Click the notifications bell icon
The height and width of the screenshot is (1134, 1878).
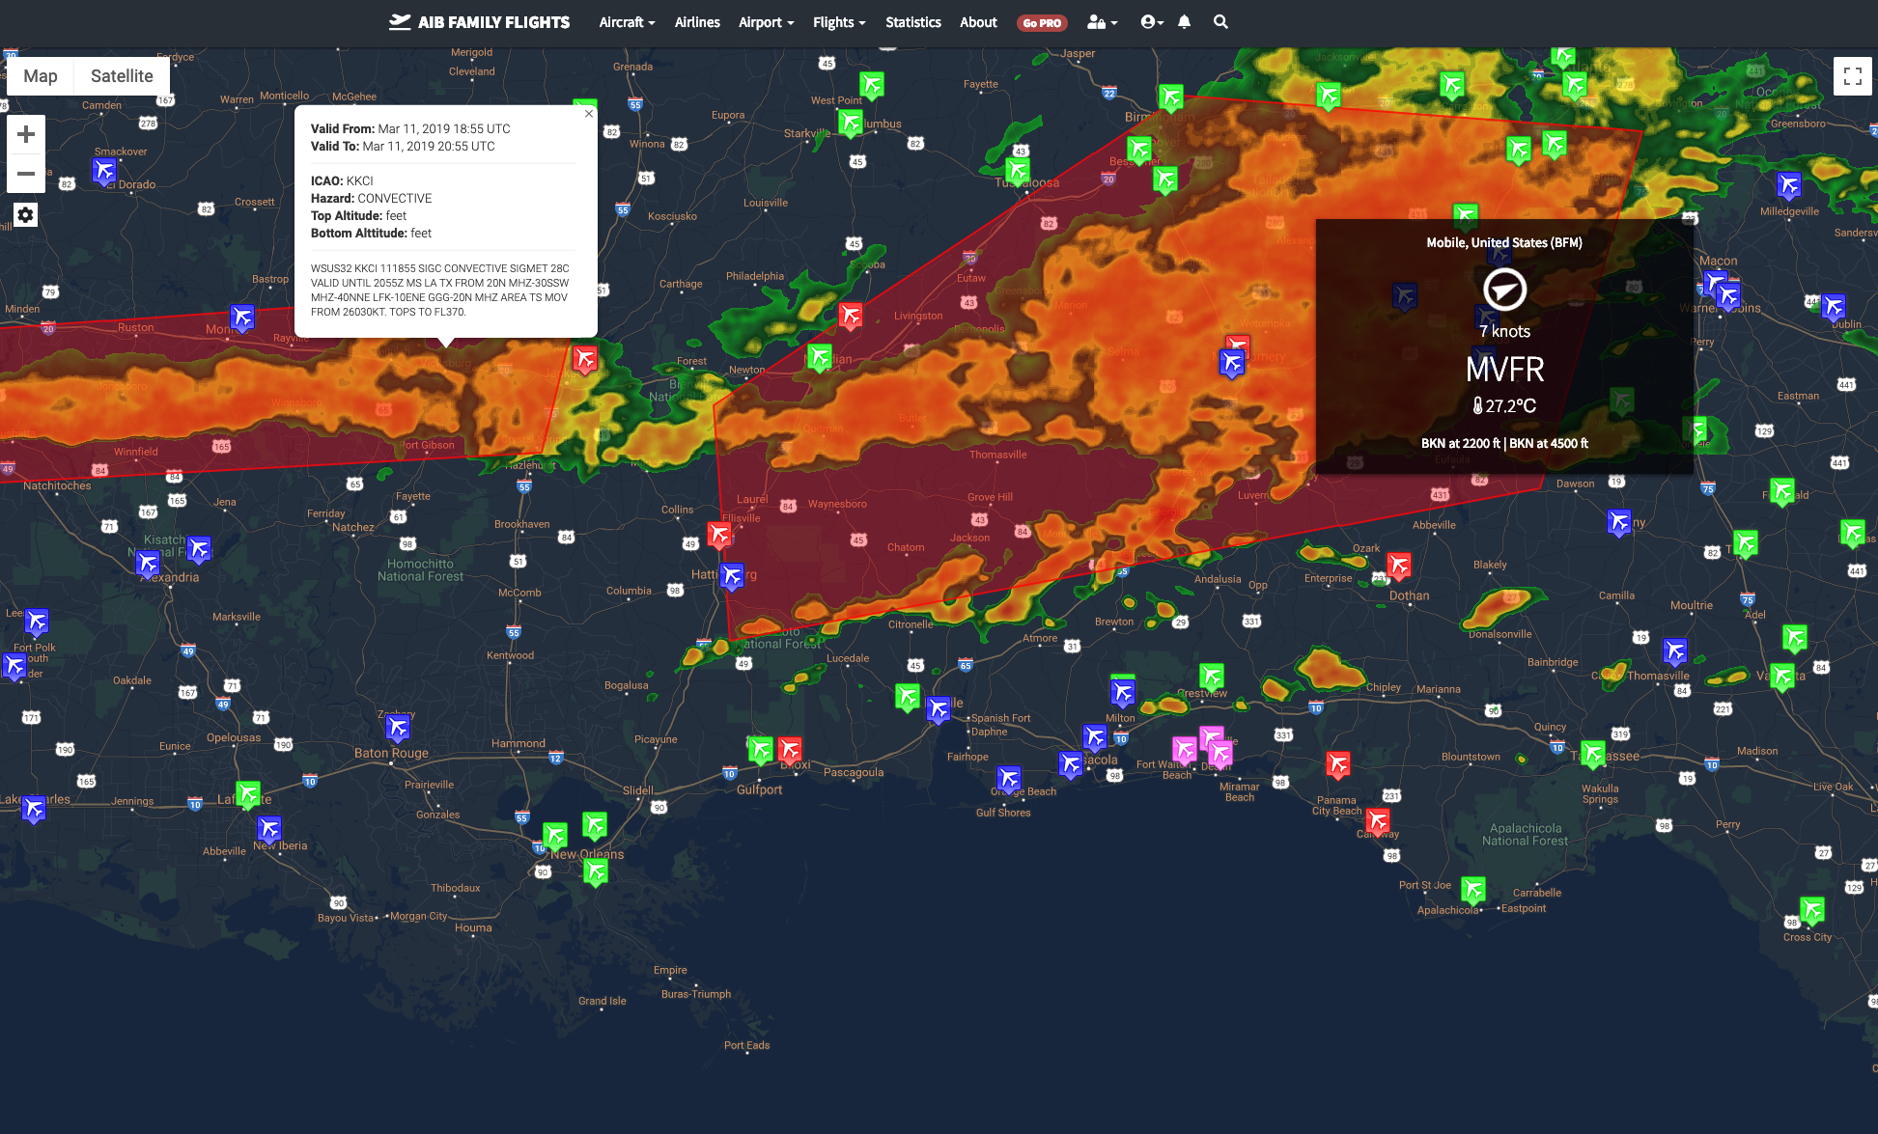point(1184,21)
